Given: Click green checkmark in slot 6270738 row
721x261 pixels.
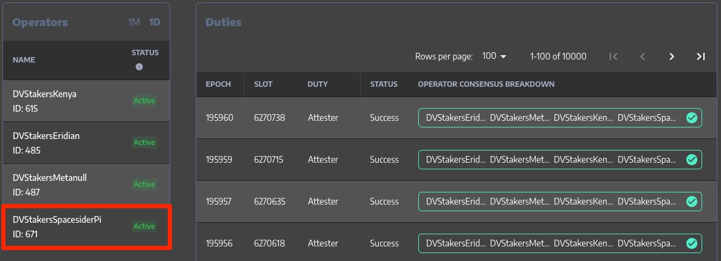Looking at the screenshot, I should click(692, 118).
